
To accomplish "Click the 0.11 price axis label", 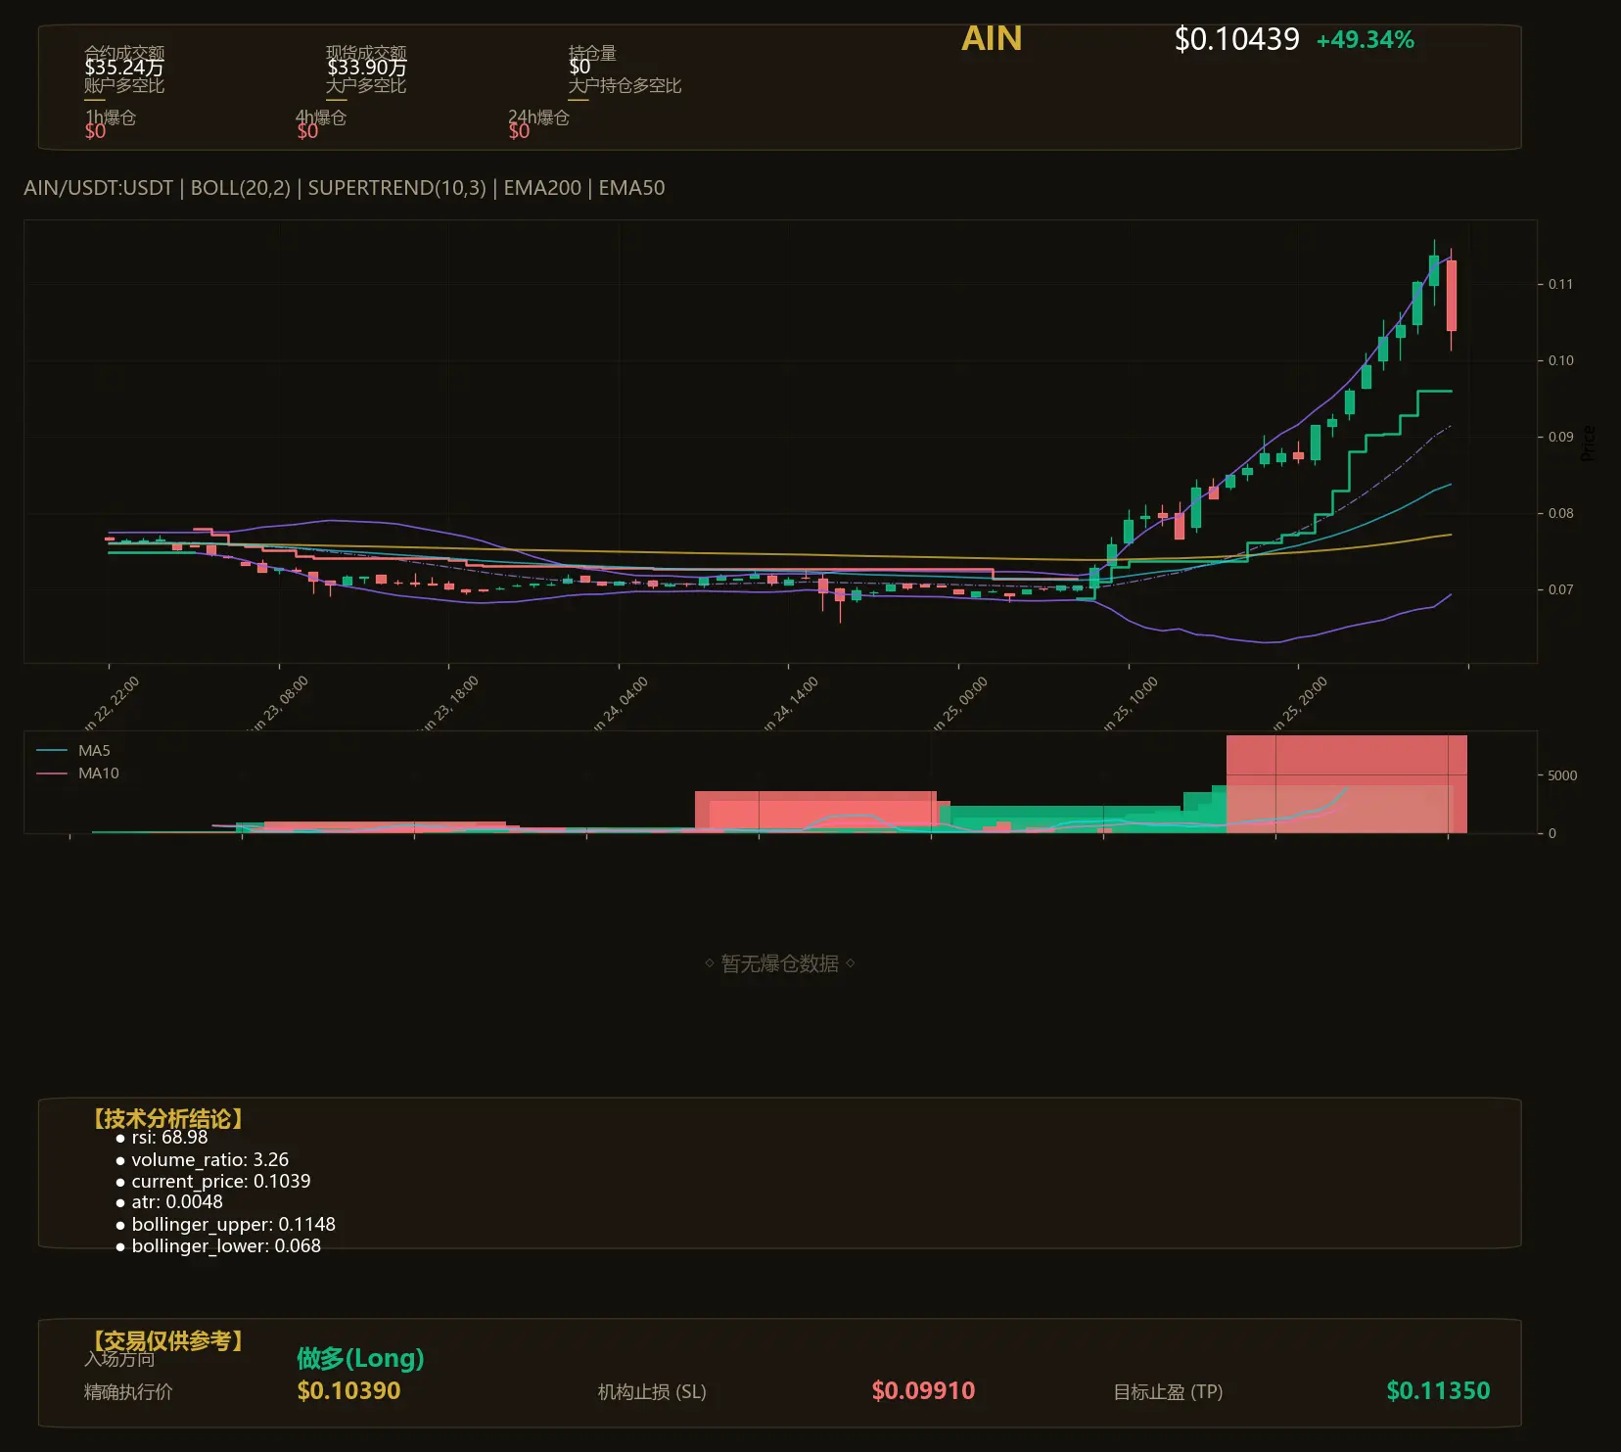I will pyautogui.click(x=1560, y=284).
